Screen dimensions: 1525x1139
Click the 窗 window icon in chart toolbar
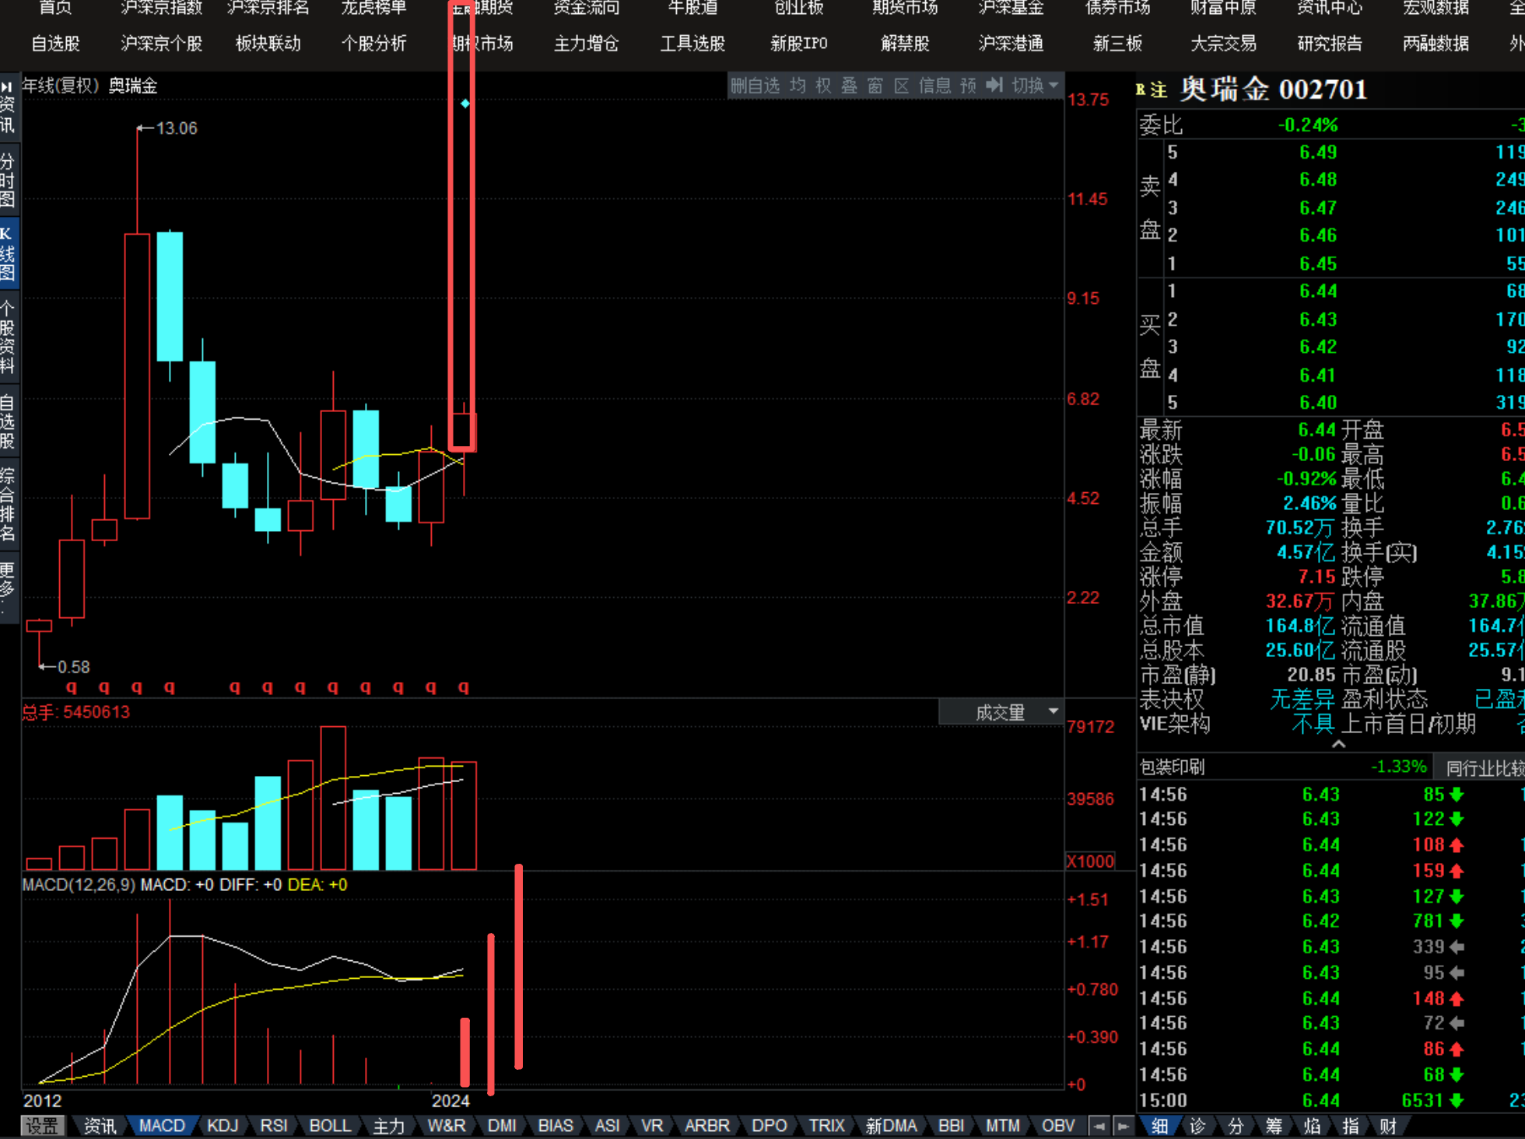pyautogui.click(x=875, y=86)
